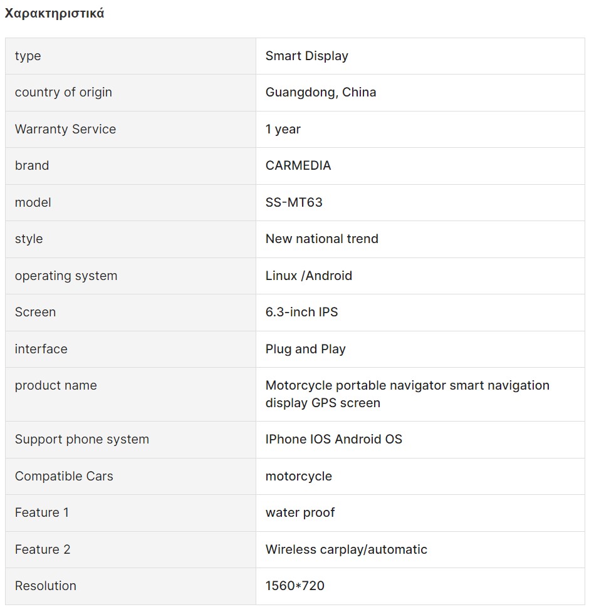
Task: Select the '6.3-inch IPS' screen value
Action: tap(301, 312)
